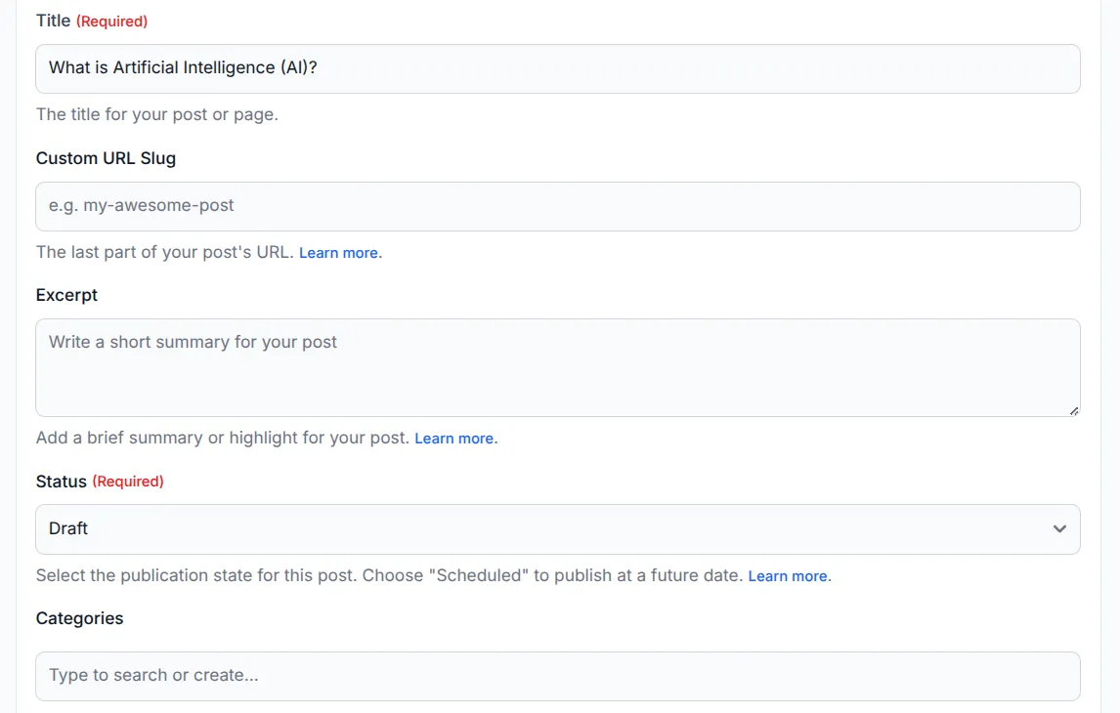
Task: Click the Title field label
Action: (x=52, y=20)
